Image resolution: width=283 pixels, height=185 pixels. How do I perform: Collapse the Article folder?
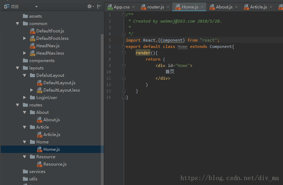coord(25,127)
